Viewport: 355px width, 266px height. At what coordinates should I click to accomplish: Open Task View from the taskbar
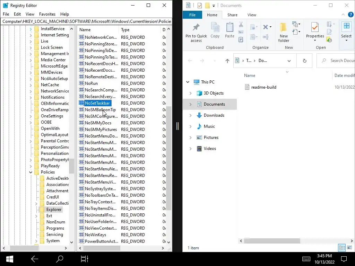click(85, 259)
